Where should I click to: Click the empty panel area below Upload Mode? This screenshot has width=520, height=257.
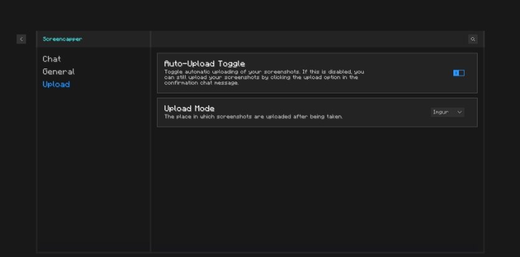click(x=317, y=189)
